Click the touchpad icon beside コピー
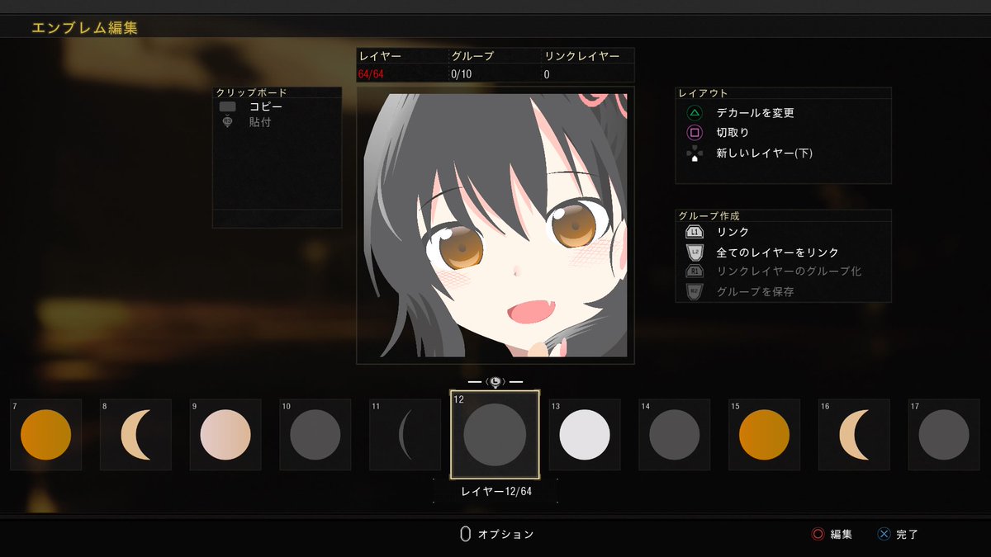Screen dimensions: 991x557 pos(228,107)
